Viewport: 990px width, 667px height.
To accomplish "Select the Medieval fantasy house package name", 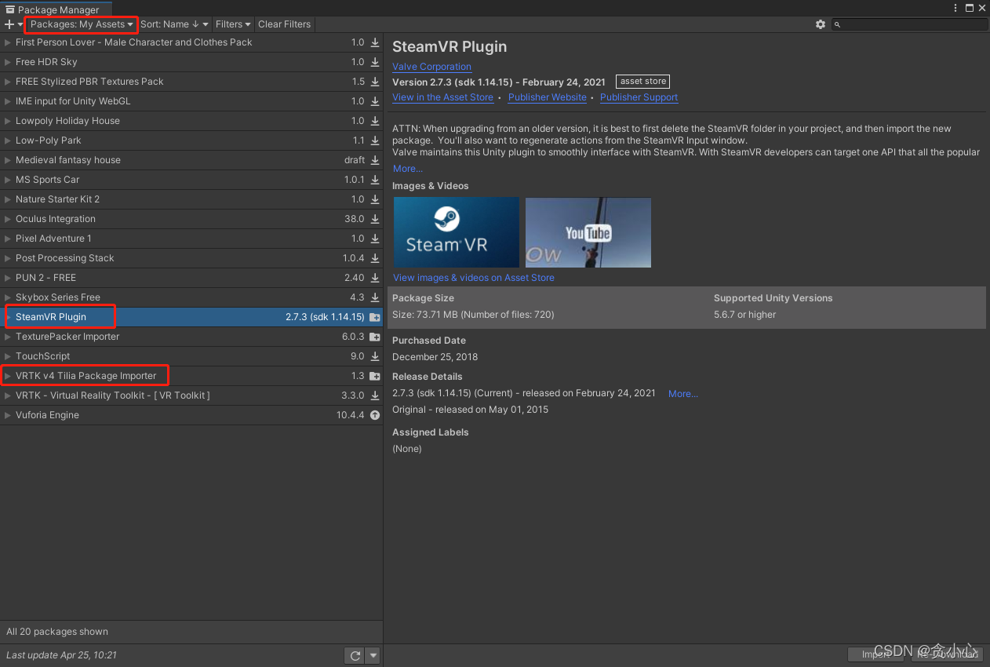I will [x=68, y=160].
